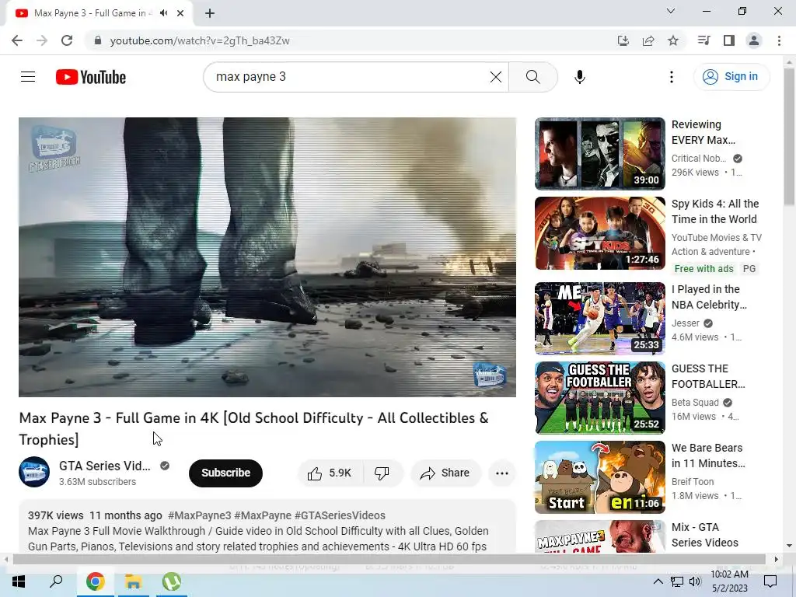
Task: Open more actions ellipsis under video
Action: point(502,473)
